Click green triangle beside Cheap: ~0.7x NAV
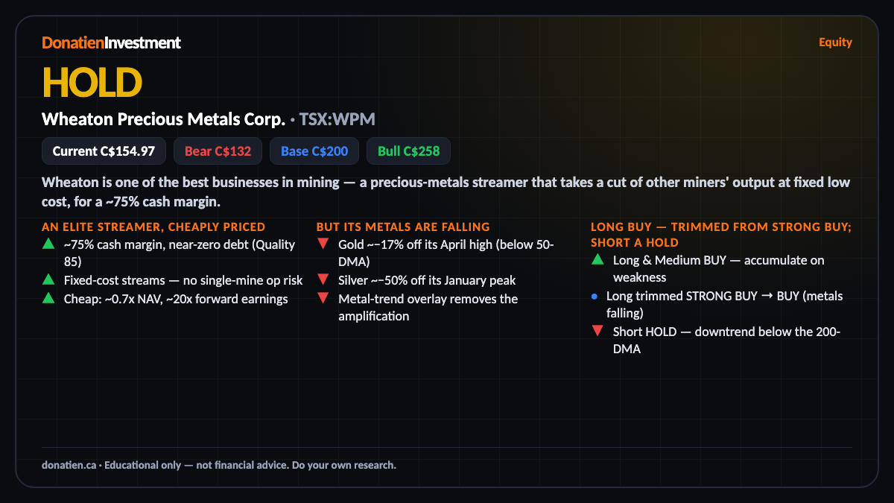Screen dimensions: 894x503 48,298
